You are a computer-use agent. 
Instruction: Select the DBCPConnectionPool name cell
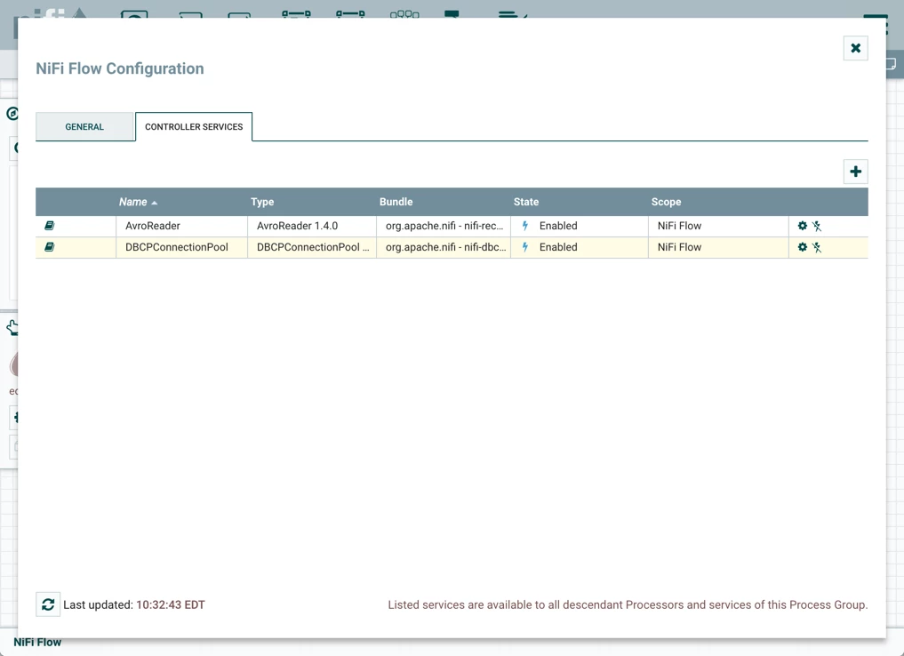pyautogui.click(x=181, y=247)
